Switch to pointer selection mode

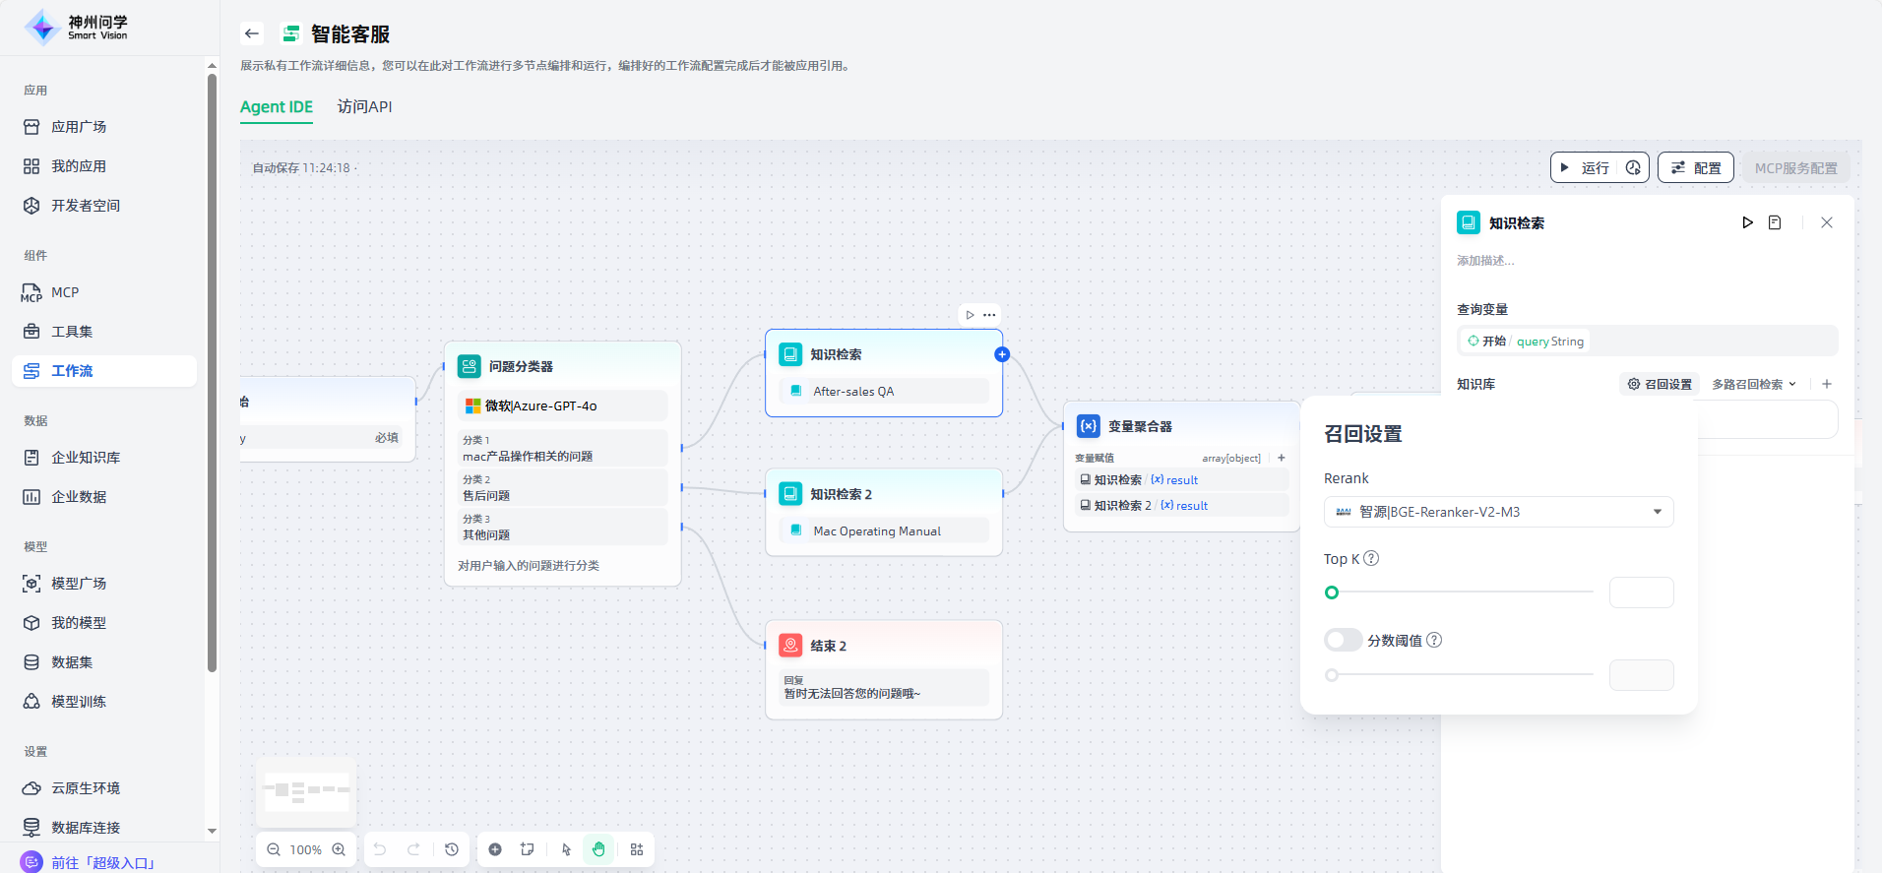[x=566, y=849]
